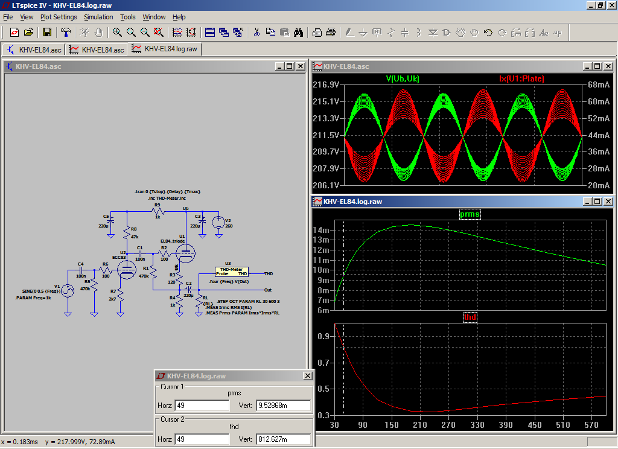The width and height of the screenshot is (618, 449).
Task: Click the Cursor 2 Vert value field
Action: pyautogui.click(x=283, y=439)
